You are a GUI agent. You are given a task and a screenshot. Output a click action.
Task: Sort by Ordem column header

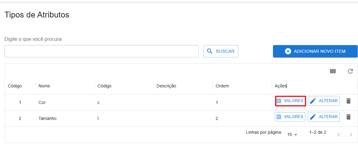coord(222,86)
